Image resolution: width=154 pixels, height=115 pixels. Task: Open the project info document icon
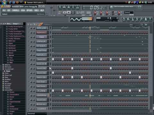click(x=146, y=19)
